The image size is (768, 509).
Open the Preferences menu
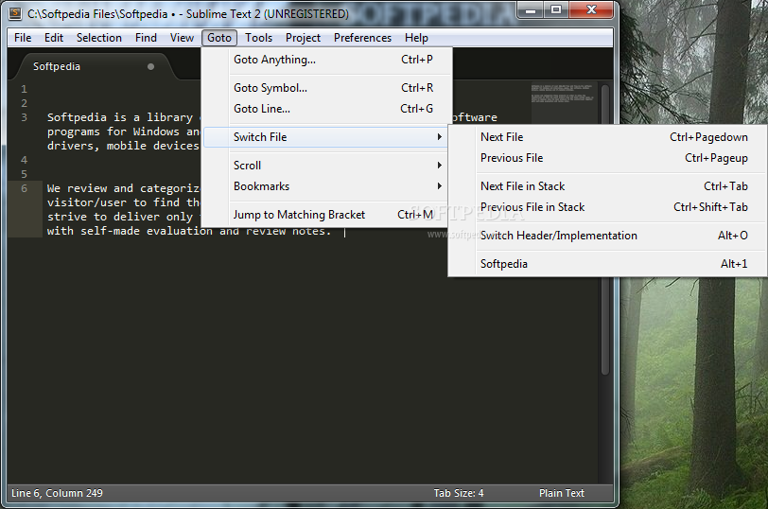click(362, 38)
